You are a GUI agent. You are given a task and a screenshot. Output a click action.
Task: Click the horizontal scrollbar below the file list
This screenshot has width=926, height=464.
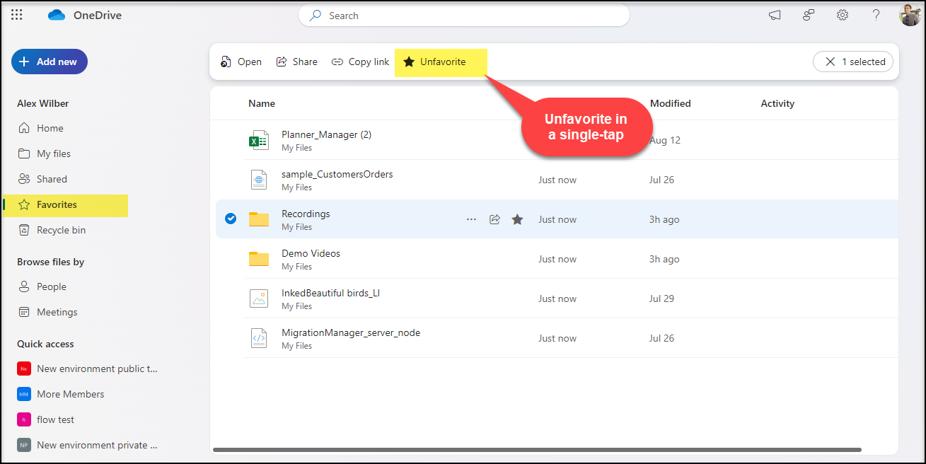pos(536,449)
